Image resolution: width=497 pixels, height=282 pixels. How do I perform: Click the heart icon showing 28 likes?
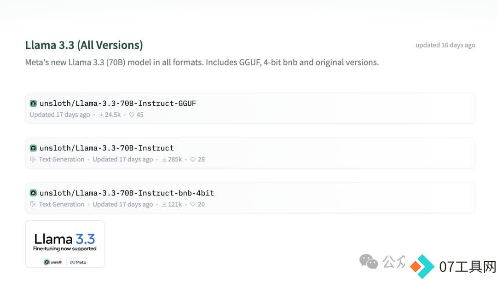coord(193,159)
